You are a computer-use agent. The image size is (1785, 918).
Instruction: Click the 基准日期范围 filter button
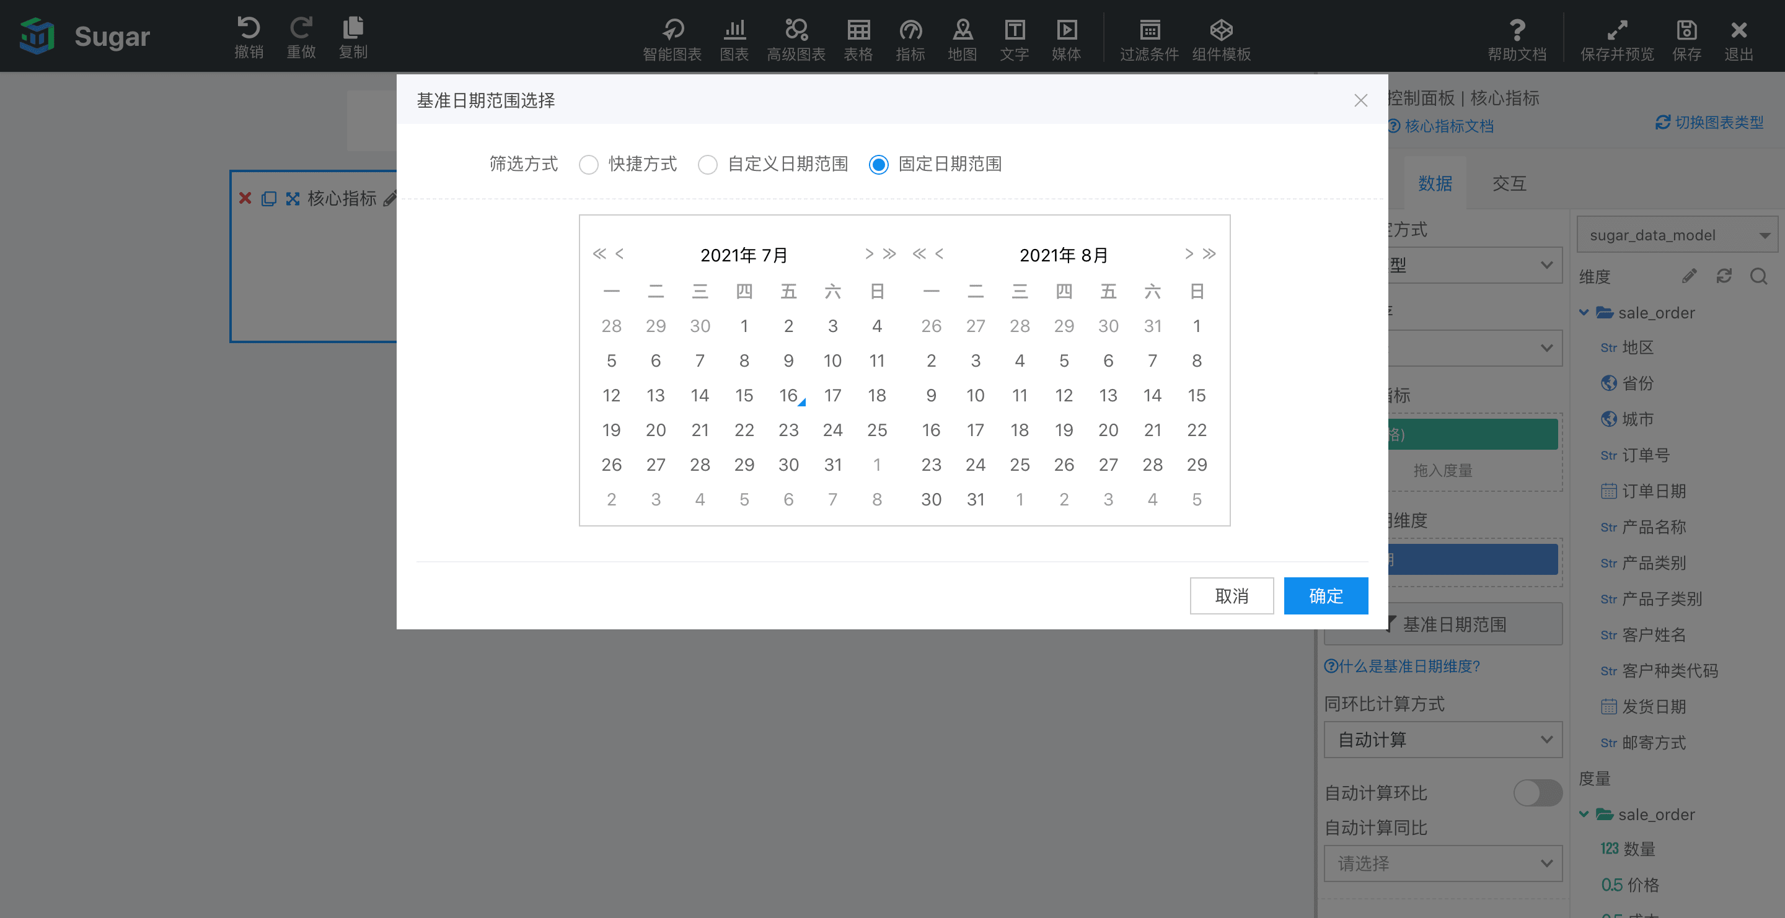(x=1443, y=624)
